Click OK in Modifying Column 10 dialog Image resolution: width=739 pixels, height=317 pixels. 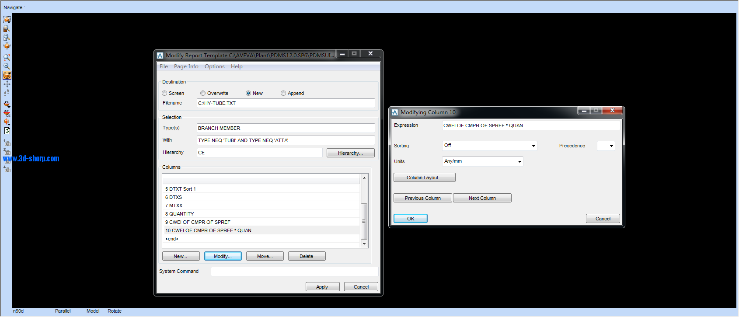pos(411,219)
